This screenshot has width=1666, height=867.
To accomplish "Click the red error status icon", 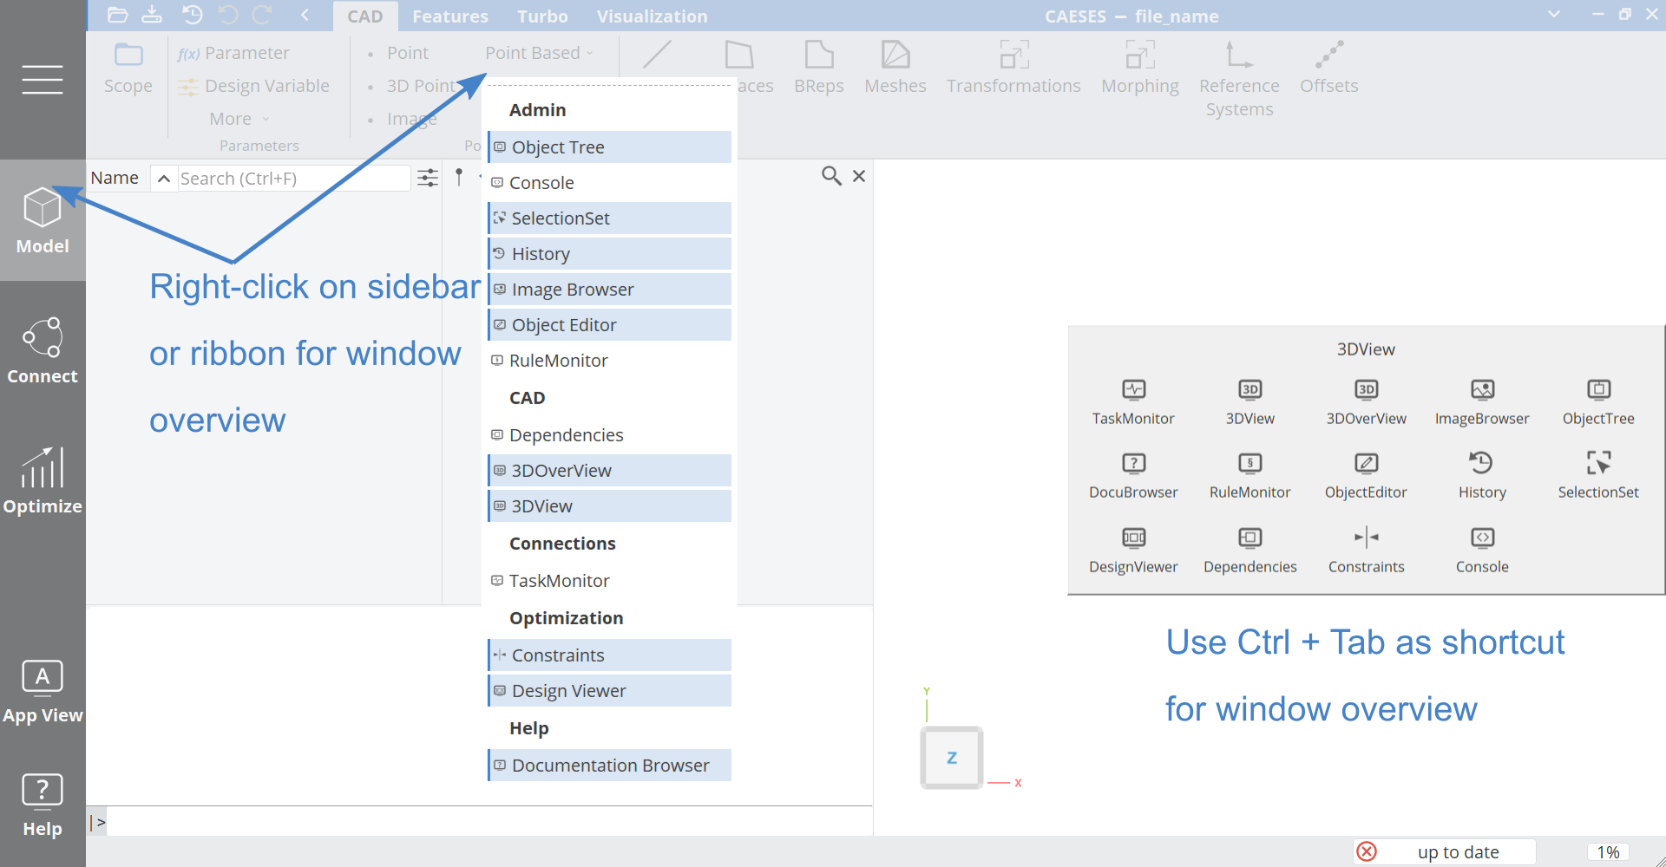I will coord(1367,851).
